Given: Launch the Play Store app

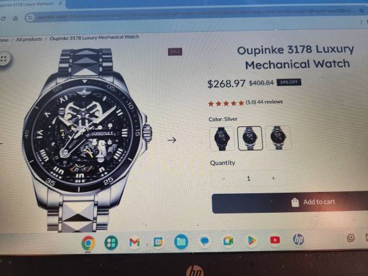Looking at the screenshot, I should pyautogui.click(x=251, y=240).
